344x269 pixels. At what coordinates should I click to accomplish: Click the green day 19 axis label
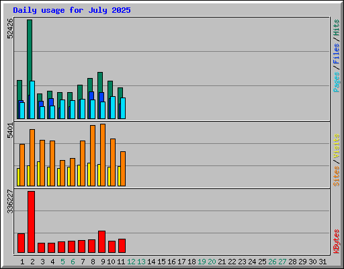pyautogui.click(x=202, y=262)
